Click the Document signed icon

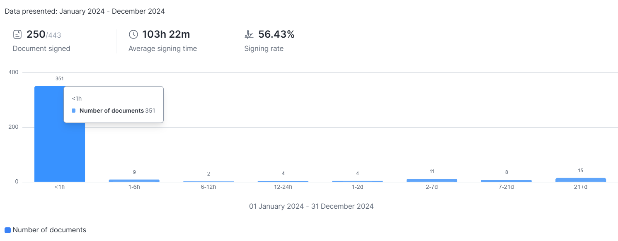(x=17, y=34)
